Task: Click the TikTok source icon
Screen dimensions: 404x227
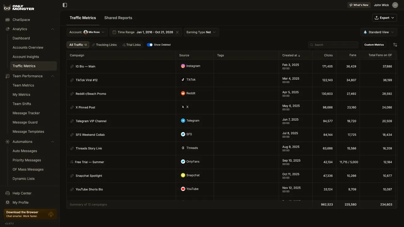Action: click(x=183, y=79)
